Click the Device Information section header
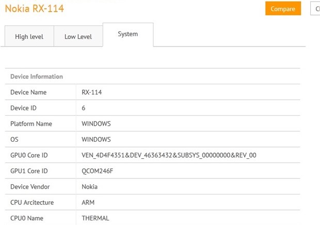Image resolution: width=320 pixels, height=225 pixels. click(37, 77)
